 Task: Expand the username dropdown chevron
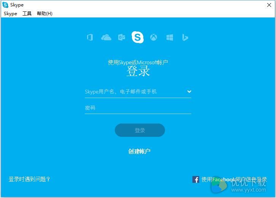[x=189, y=92]
